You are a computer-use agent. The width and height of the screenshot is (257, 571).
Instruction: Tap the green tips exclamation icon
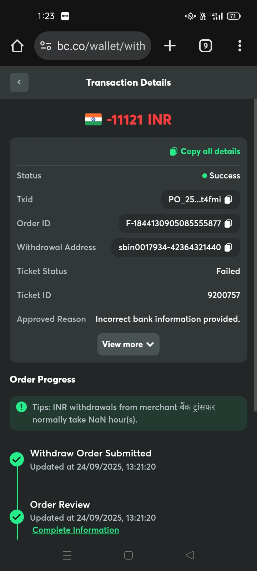point(21,407)
